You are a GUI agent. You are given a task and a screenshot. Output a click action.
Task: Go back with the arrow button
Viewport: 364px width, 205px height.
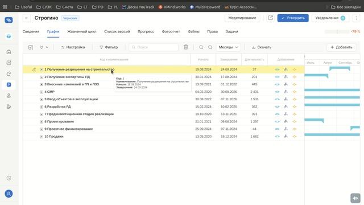(x=27, y=18)
